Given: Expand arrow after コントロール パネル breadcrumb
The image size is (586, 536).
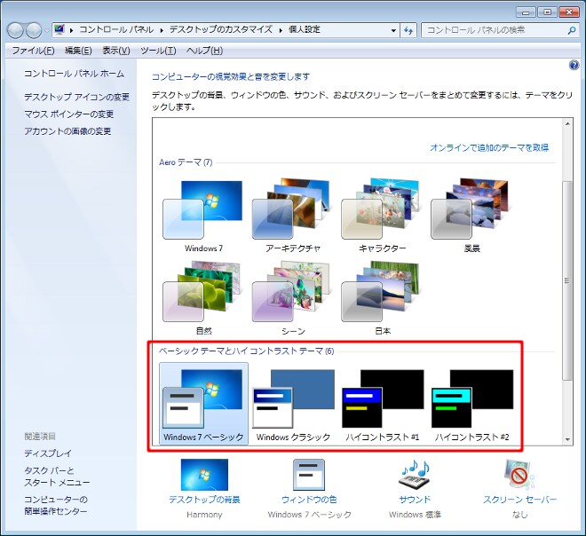Looking at the screenshot, I should point(162,30).
